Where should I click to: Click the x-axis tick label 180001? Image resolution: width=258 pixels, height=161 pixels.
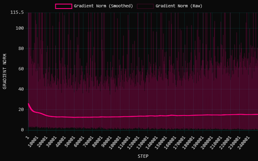point(188,143)
